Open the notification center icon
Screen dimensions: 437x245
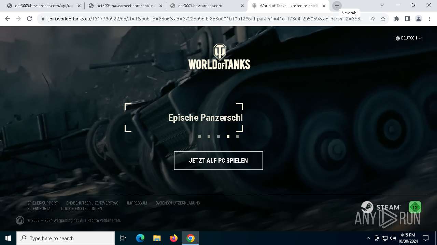[426, 238]
